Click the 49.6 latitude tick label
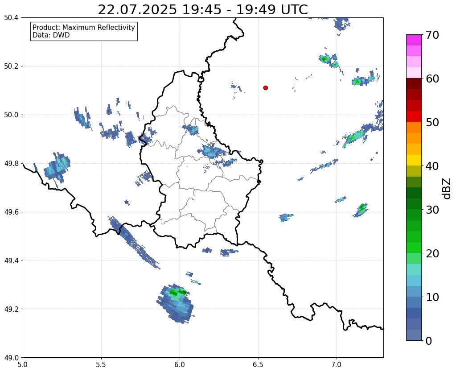 [x=11, y=212]
